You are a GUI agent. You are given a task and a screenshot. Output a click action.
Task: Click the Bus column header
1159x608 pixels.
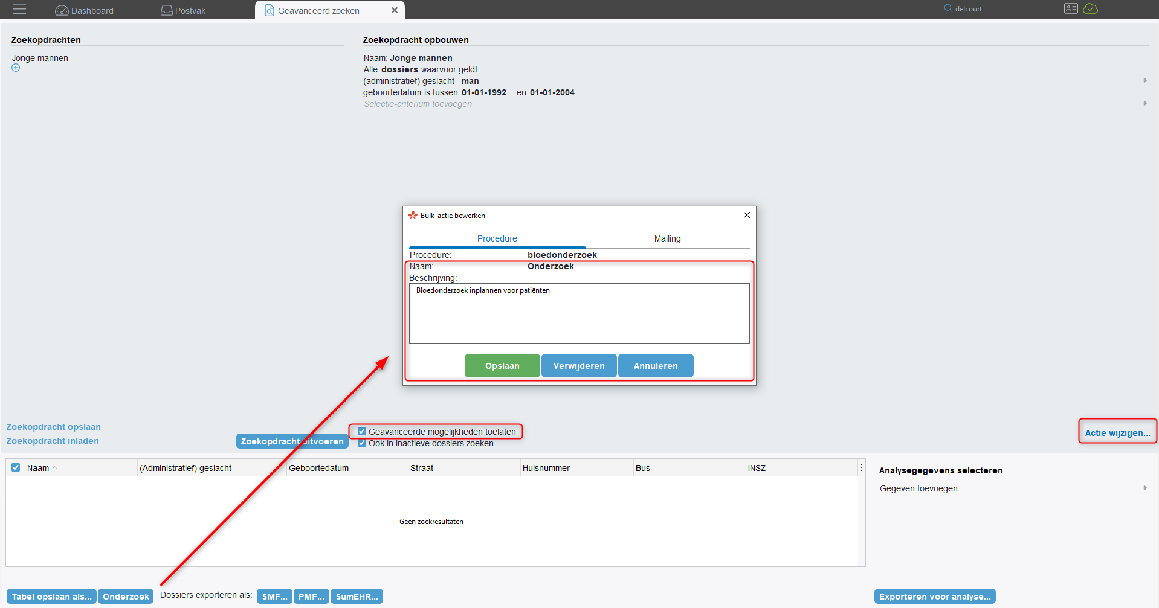(x=689, y=467)
